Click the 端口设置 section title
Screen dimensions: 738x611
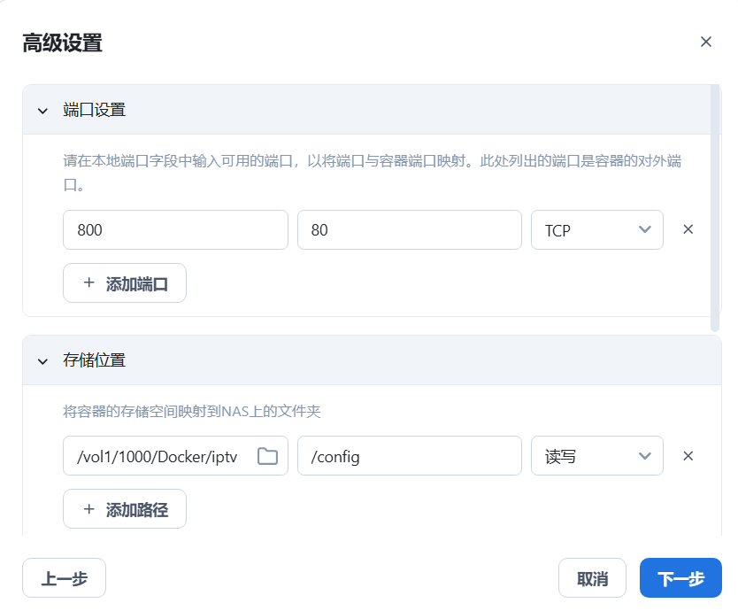pyautogui.click(x=94, y=110)
